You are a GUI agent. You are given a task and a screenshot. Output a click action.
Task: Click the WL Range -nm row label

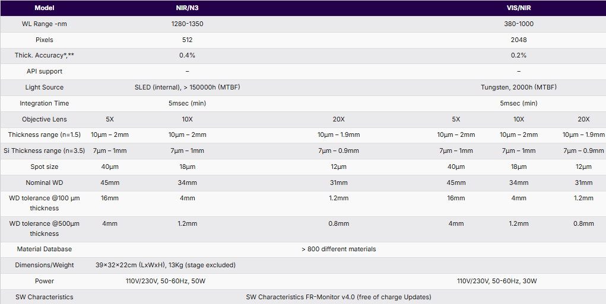coord(45,24)
